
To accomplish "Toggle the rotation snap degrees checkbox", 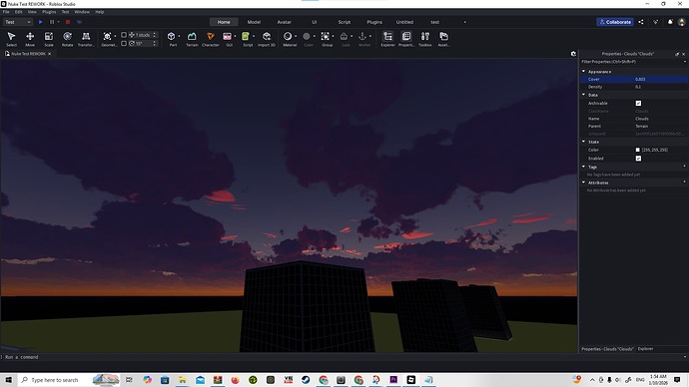I will pyautogui.click(x=124, y=44).
